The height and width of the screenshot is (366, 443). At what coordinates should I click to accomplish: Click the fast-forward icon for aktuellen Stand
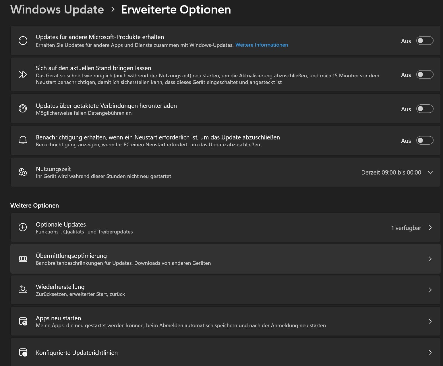(23, 74)
